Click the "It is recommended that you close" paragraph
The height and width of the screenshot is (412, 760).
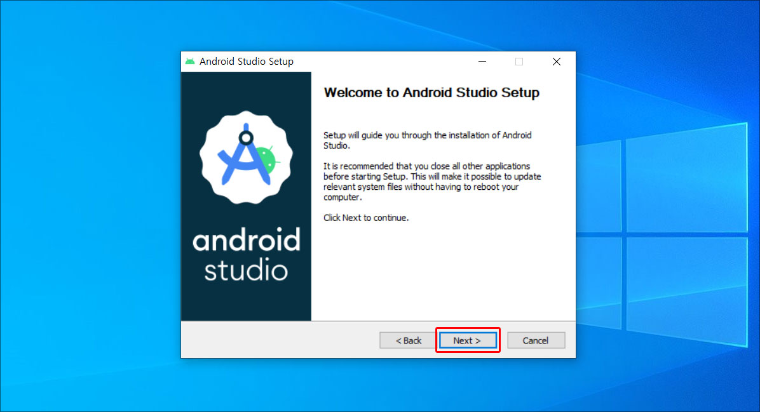(x=432, y=182)
